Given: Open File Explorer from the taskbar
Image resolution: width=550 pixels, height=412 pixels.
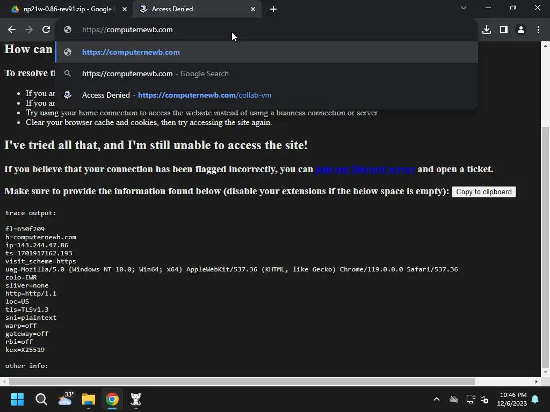Looking at the screenshot, I should click(89, 399).
